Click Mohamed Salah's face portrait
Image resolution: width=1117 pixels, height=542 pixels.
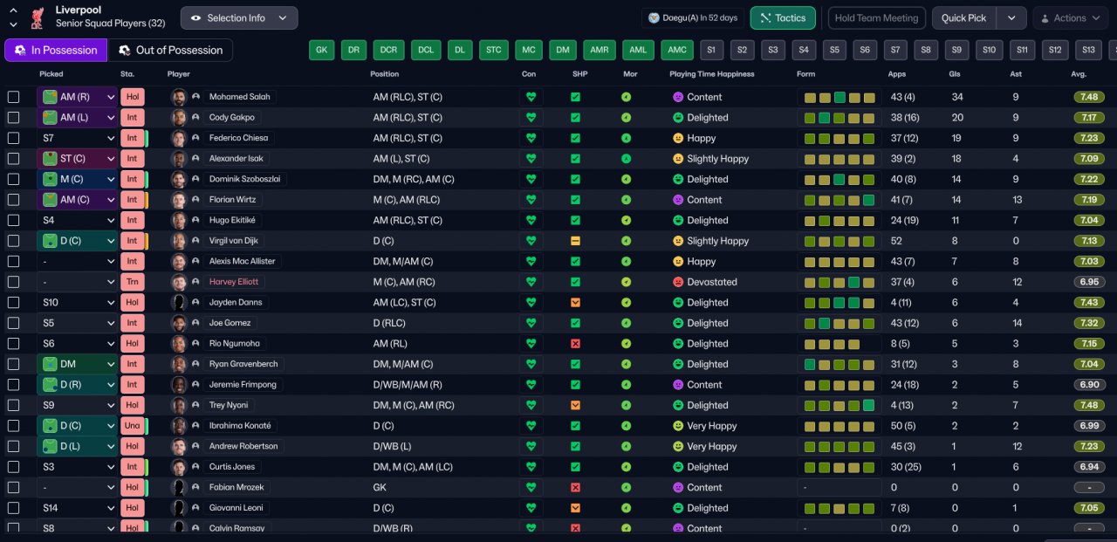(179, 97)
